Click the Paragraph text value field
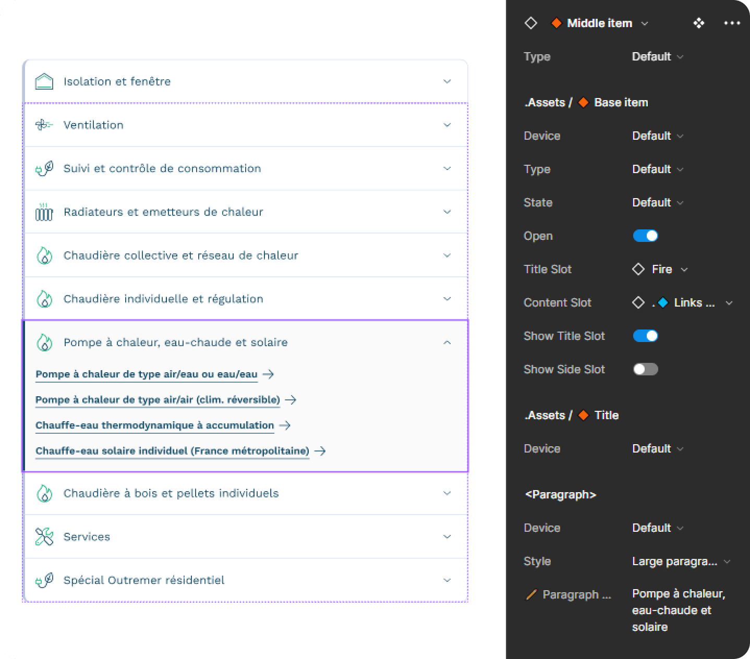This screenshot has height=659, width=750. pos(678,610)
